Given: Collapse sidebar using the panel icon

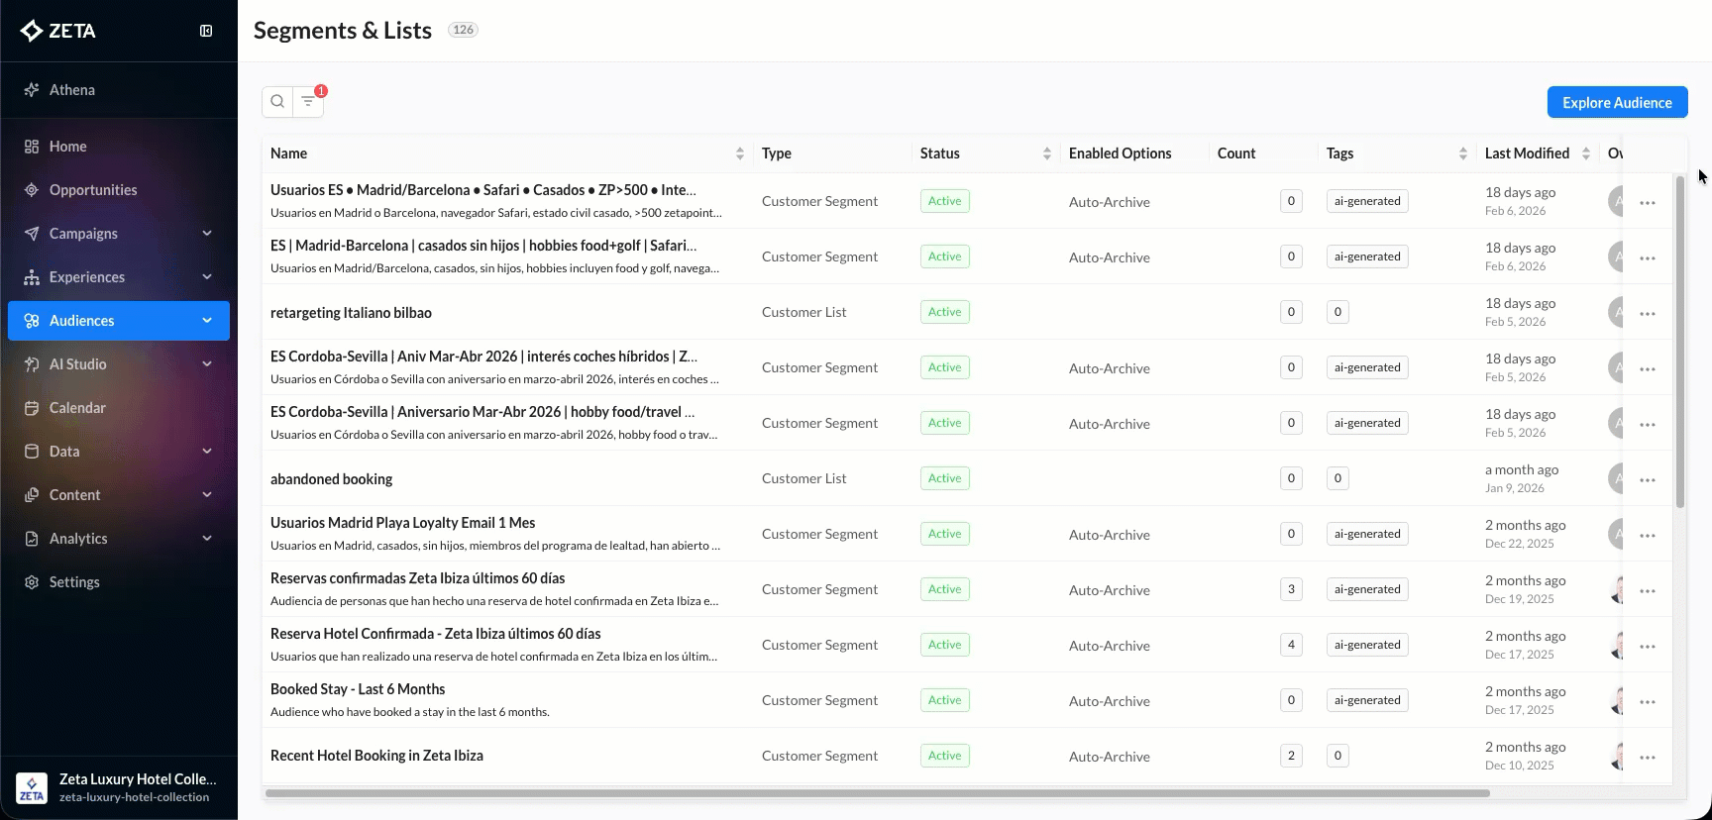Looking at the screenshot, I should [206, 31].
